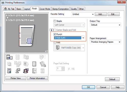The height and width of the screenshot is (92, 127).
Task: Open the Half-Fold(By Copy Job) dropdown
Action: [69, 48]
